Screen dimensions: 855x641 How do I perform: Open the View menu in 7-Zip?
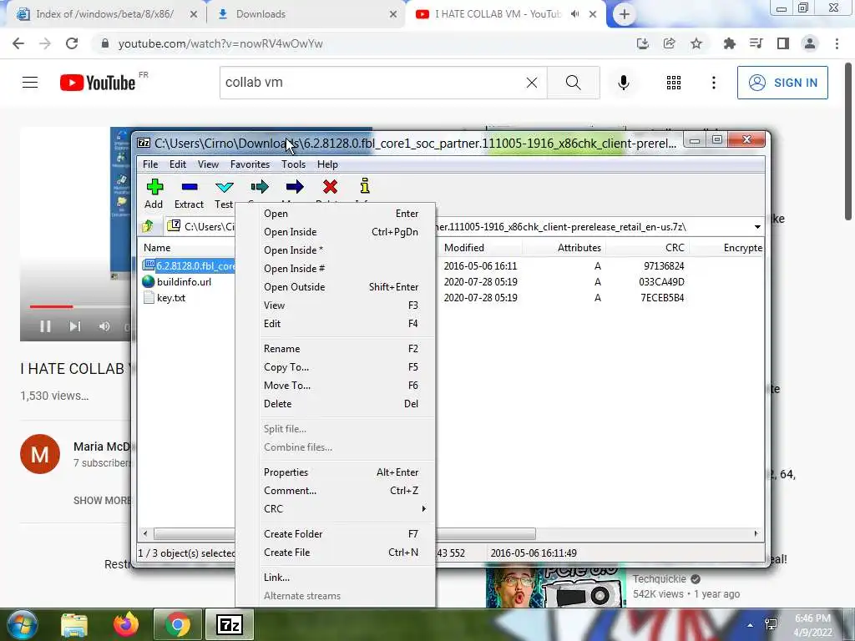tap(208, 164)
